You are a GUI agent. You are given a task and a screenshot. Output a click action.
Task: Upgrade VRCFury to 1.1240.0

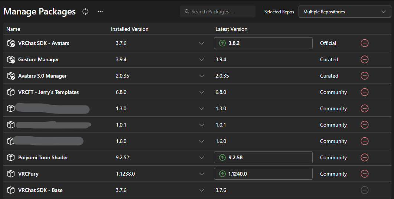(263, 174)
